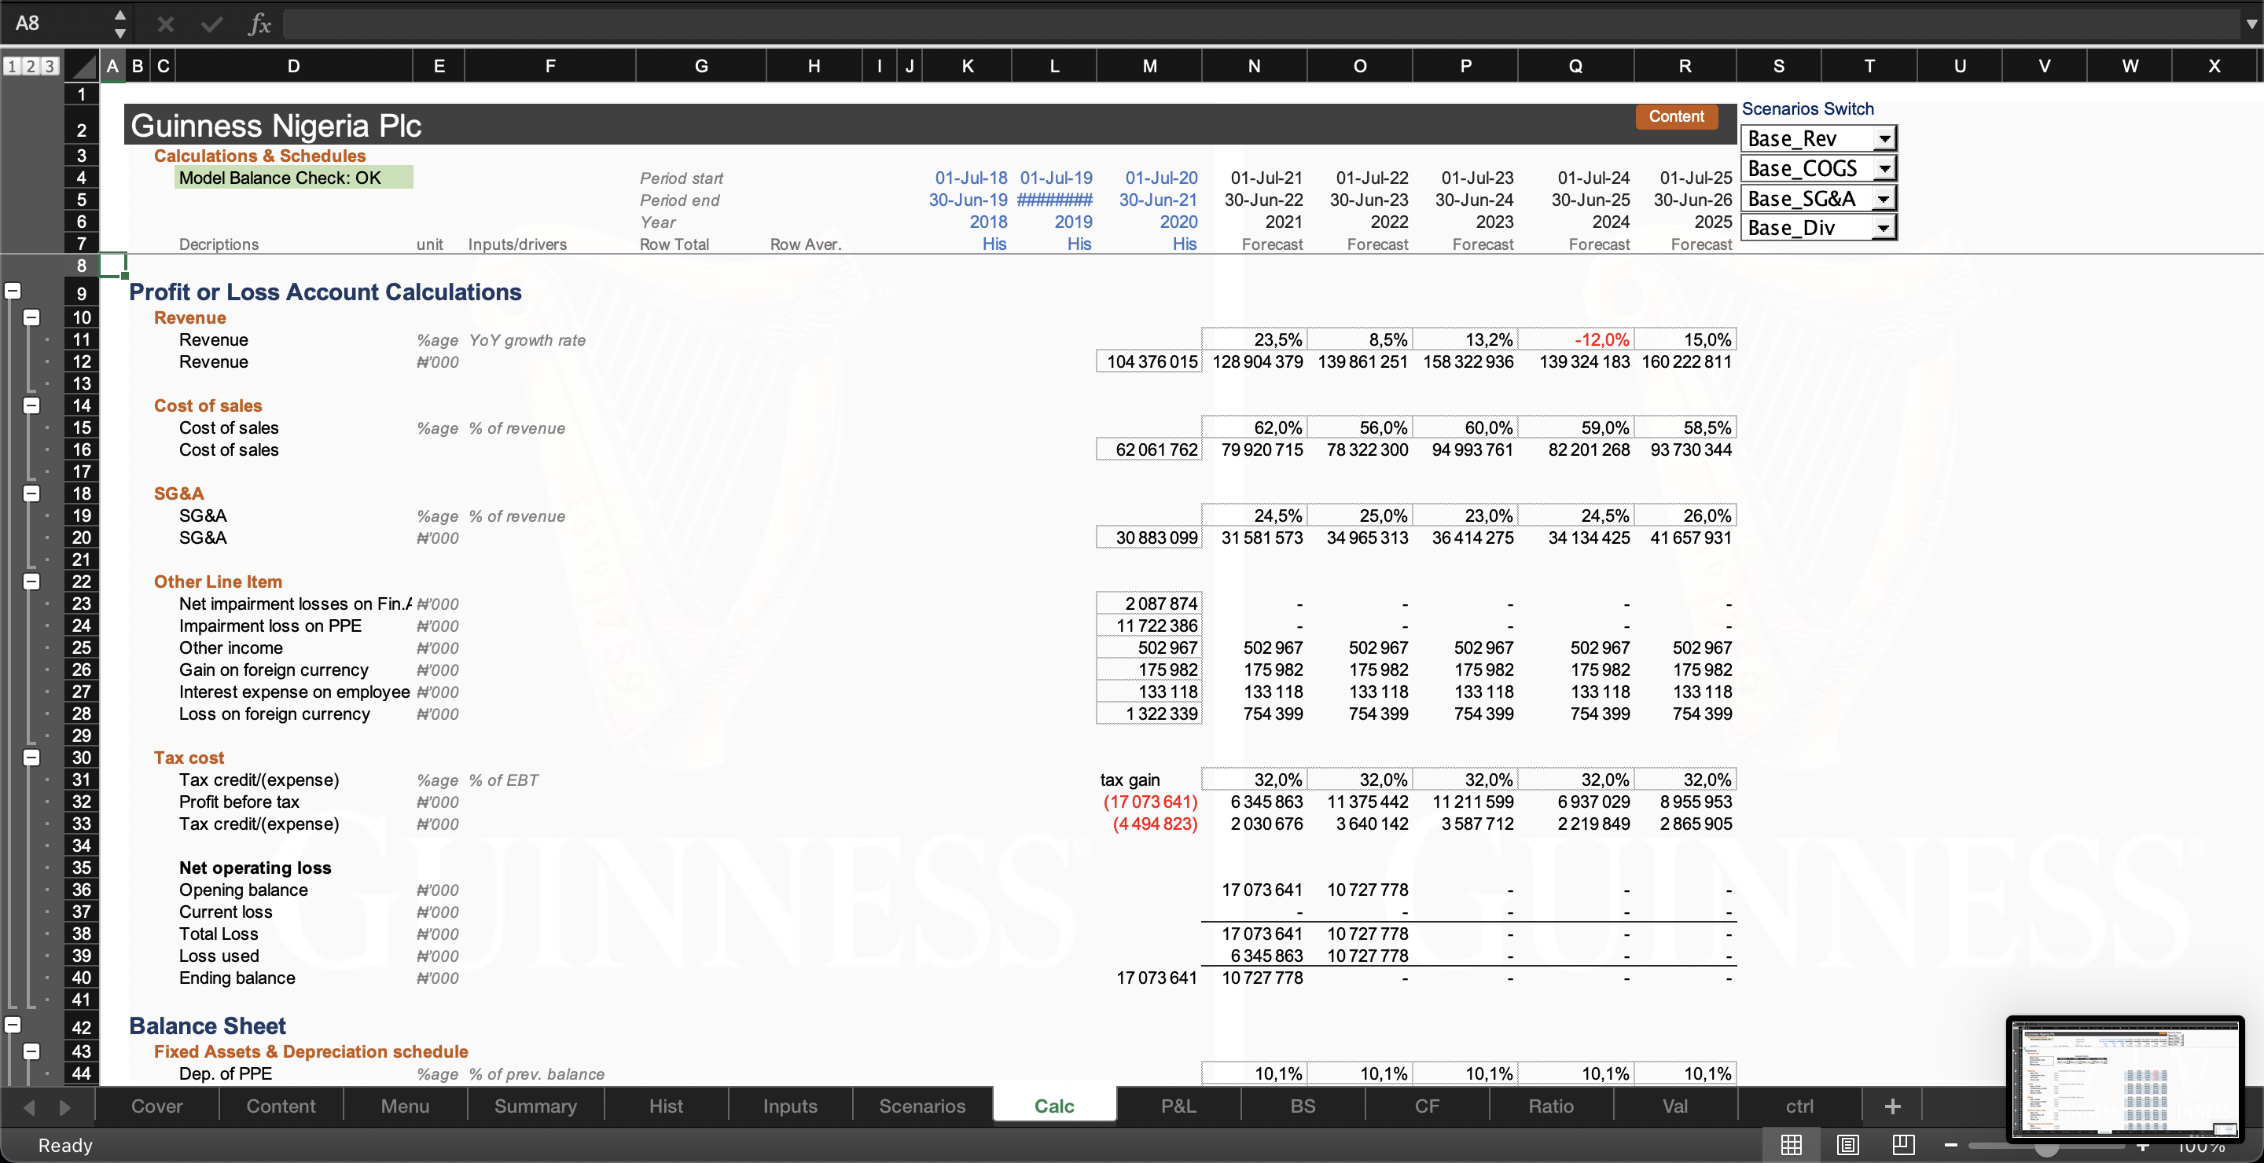
Task: Collapse the Balance Sheet group at row 42
Action: [13, 1025]
